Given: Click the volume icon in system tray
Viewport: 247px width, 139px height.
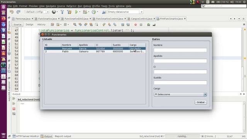Looking at the screenshot, I should (x=232, y=2).
